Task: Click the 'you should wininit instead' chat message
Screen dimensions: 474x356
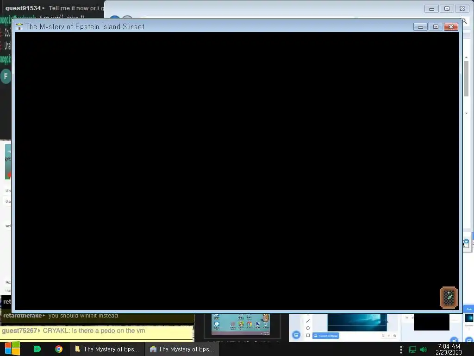Action: click(83, 316)
